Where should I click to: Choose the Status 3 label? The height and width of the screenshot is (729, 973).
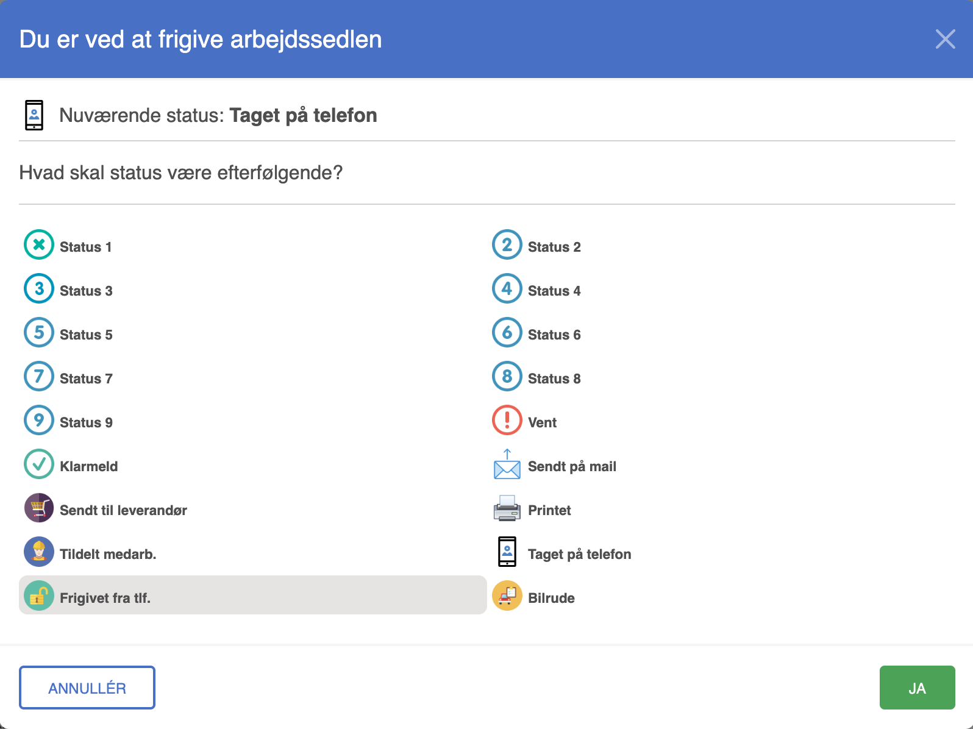[x=86, y=291]
